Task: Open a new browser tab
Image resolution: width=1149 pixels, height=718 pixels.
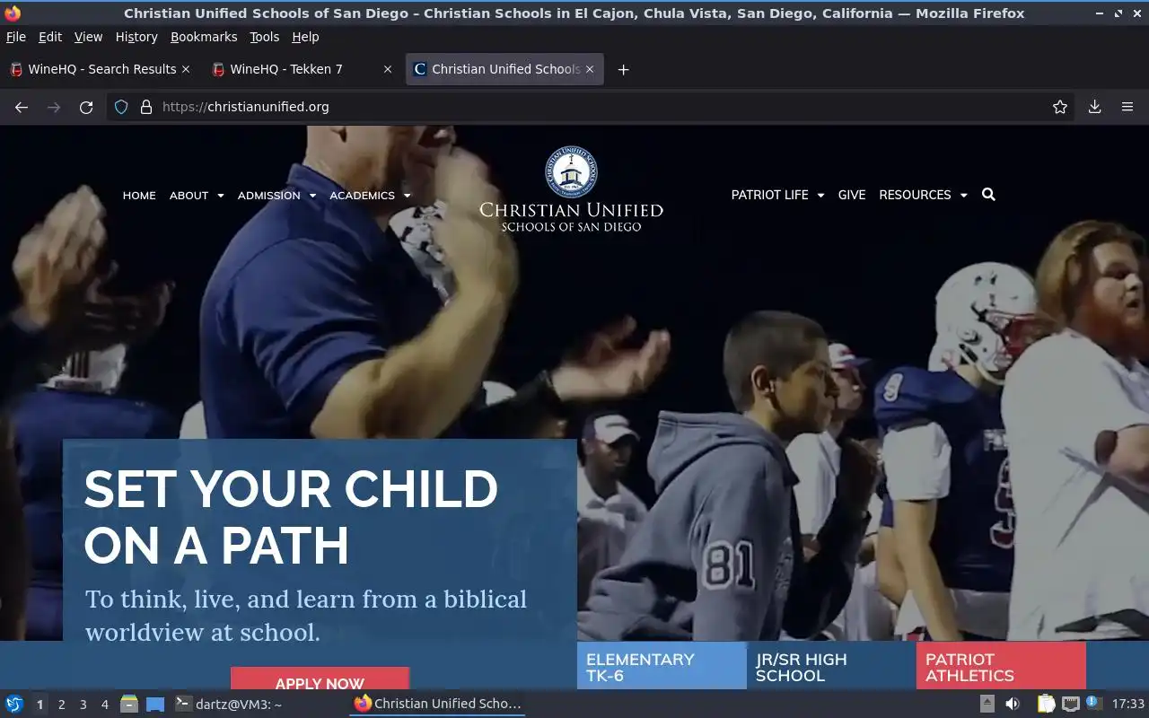Action: [623, 69]
